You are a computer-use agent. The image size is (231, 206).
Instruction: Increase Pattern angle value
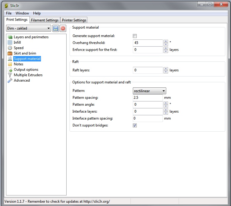166,103
